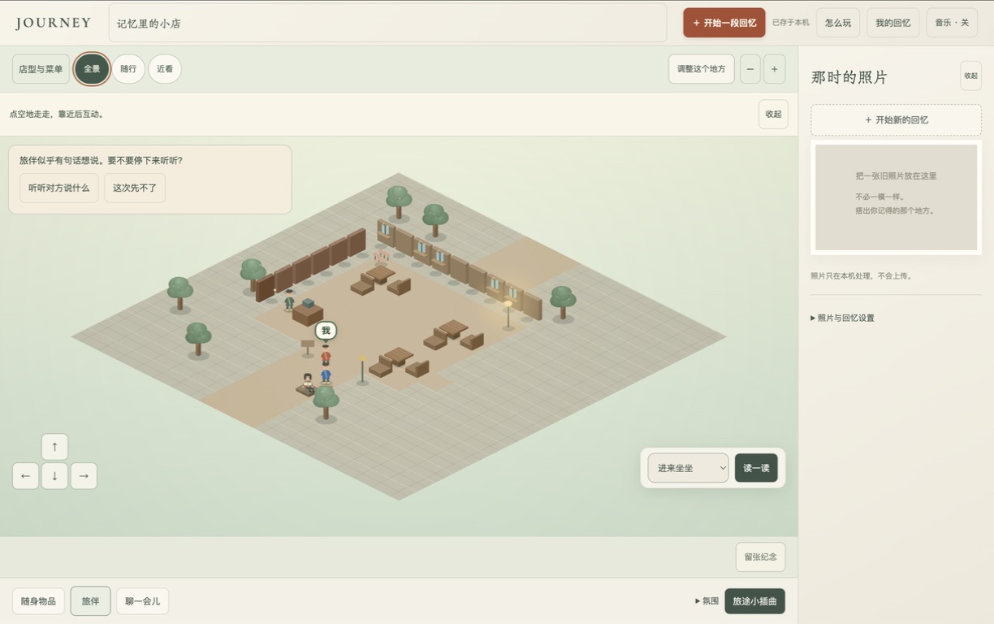994x624 pixels.
Task: Open the 店型与菜单 panel
Action: [x=41, y=69]
